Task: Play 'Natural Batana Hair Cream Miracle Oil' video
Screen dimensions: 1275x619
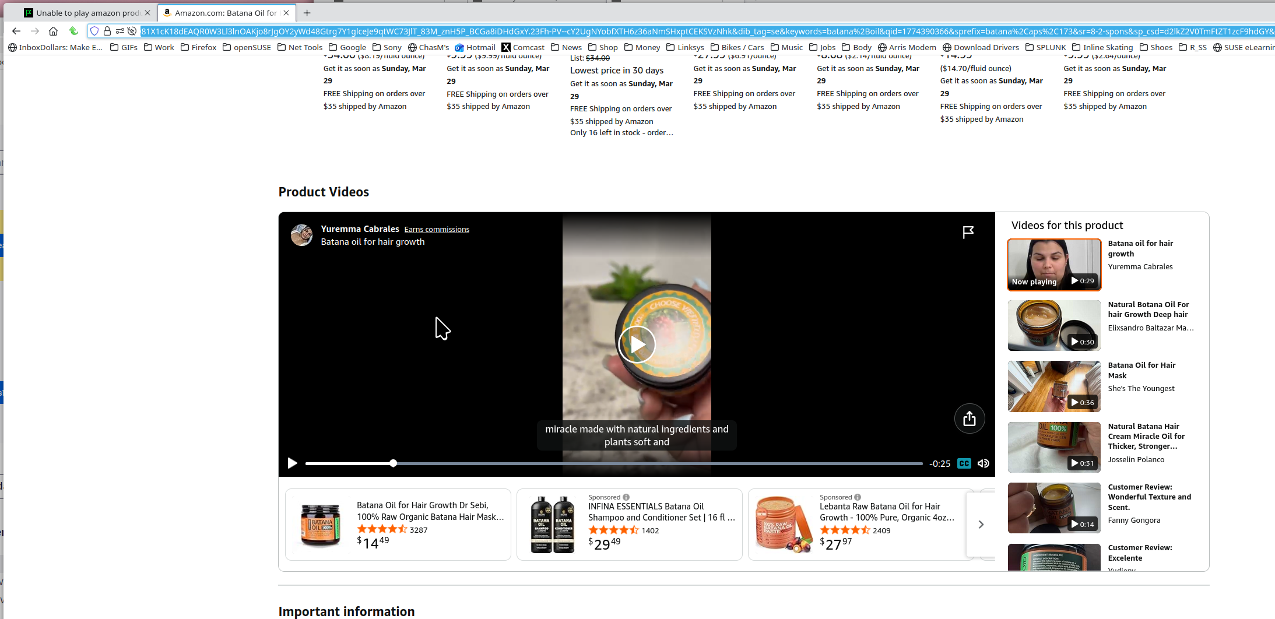Action: [1054, 447]
